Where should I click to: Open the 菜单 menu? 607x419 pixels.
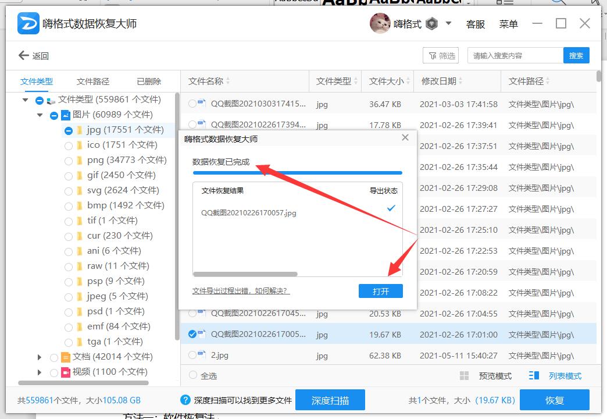tap(508, 24)
